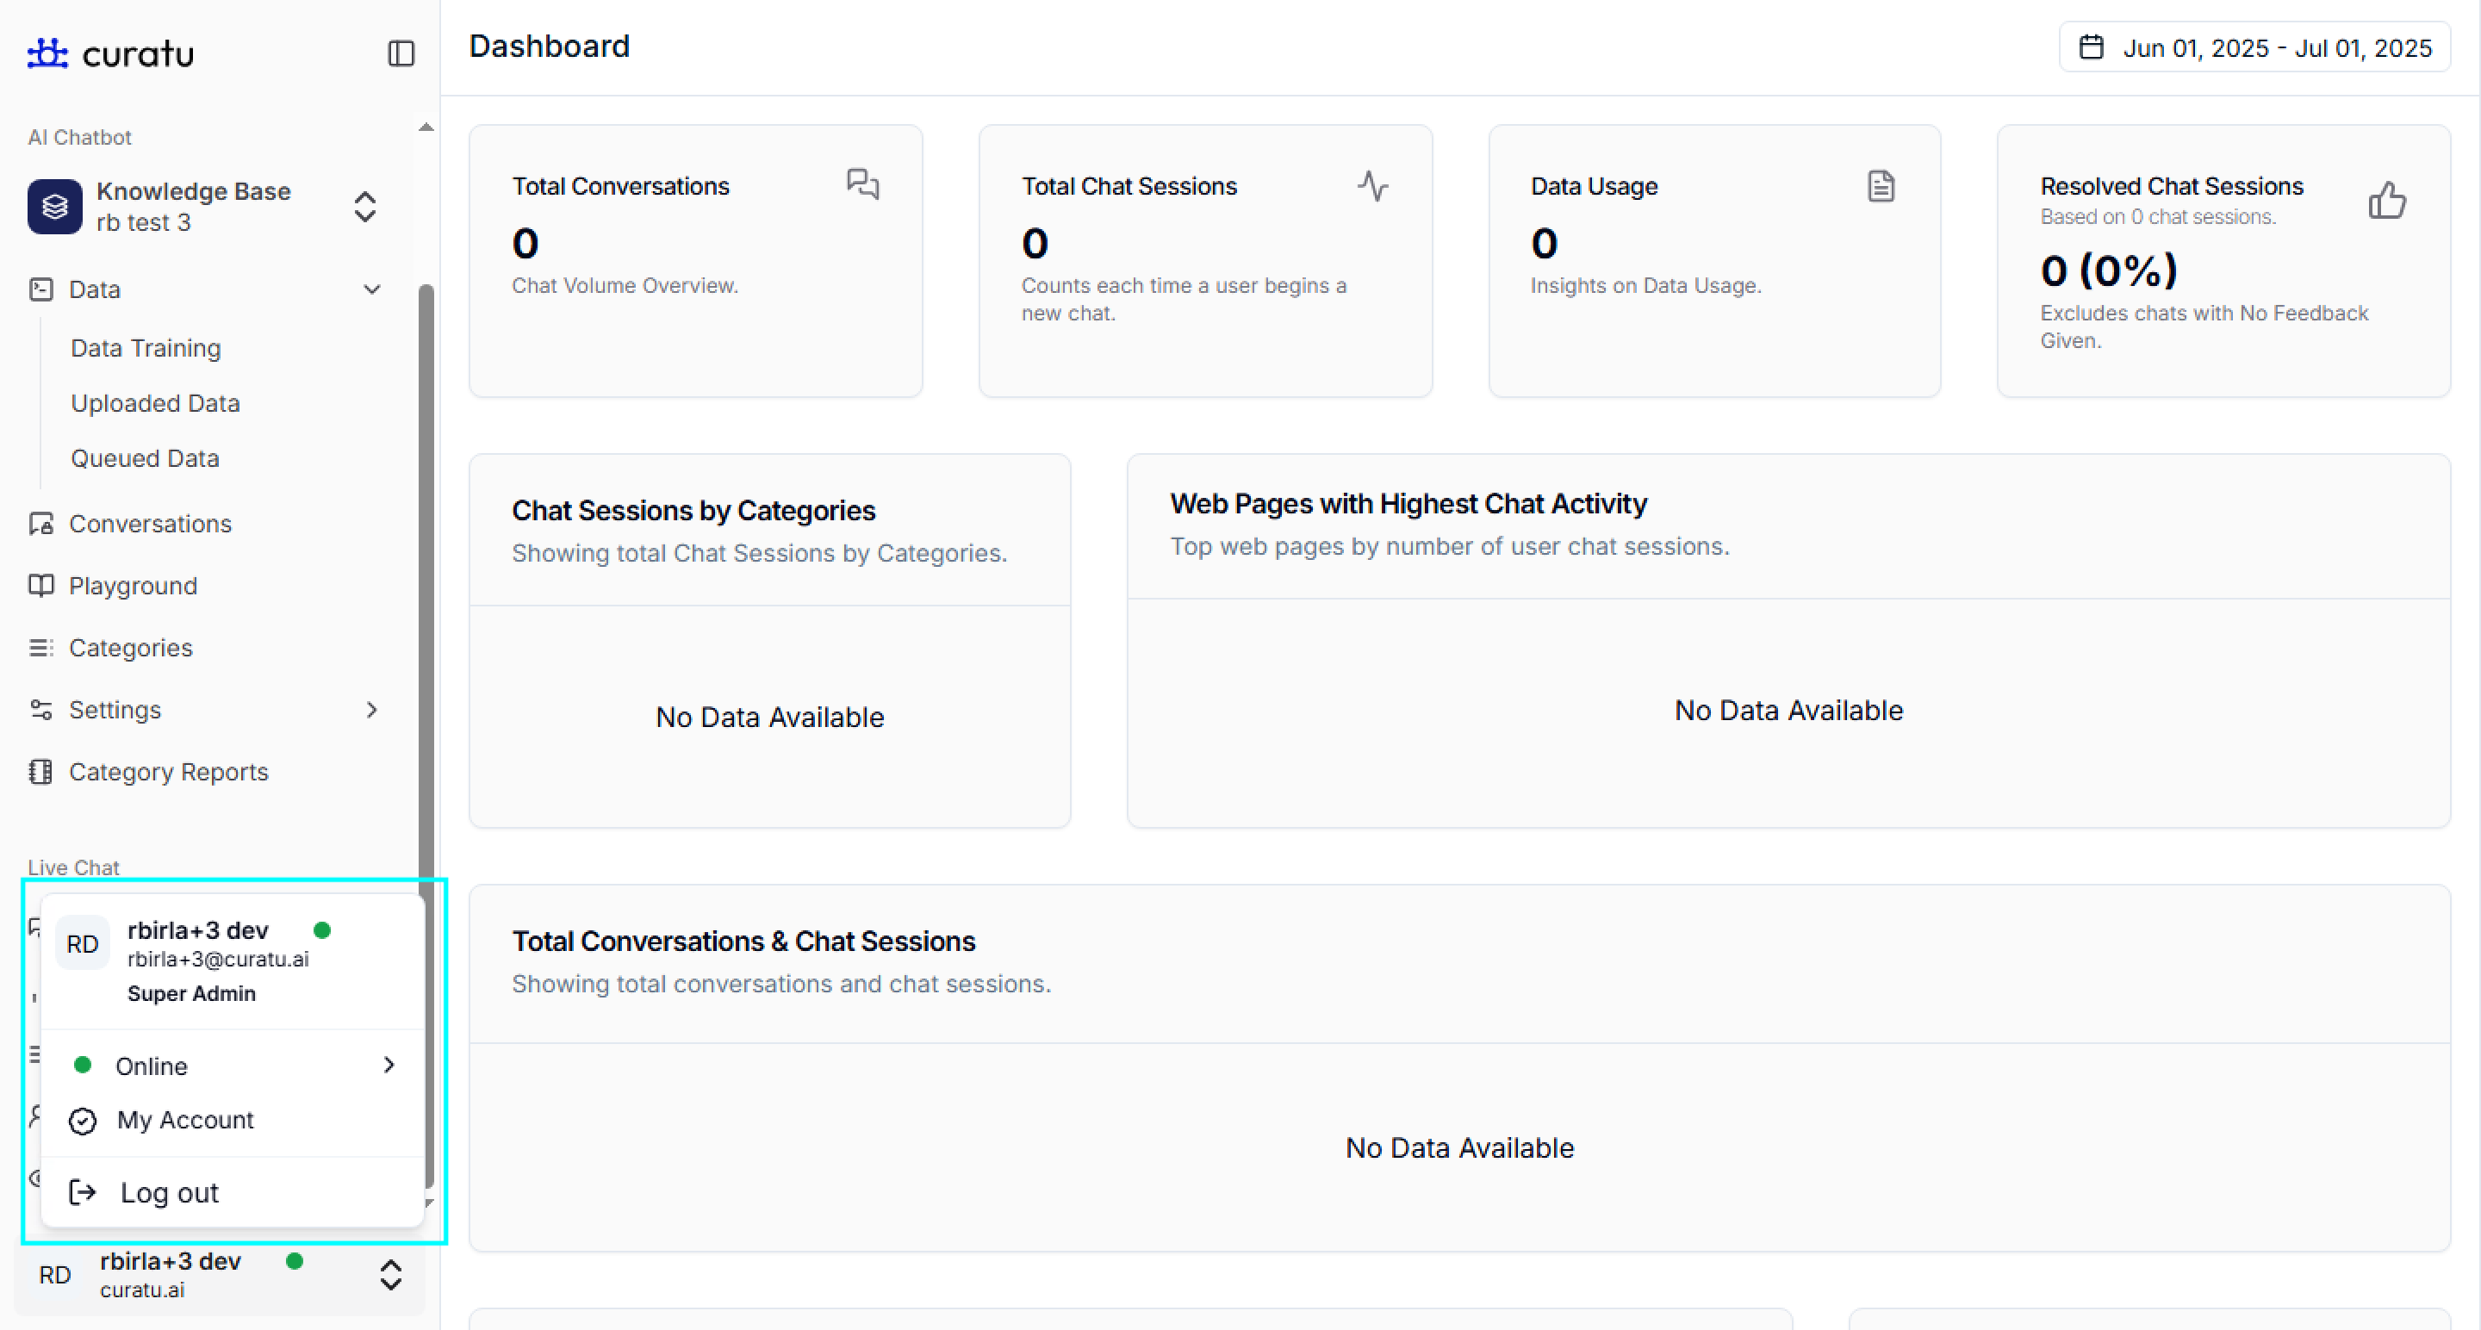The width and height of the screenshot is (2481, 1330).
Task: Collapse sidebar with the panel toggle icon
Action: click(401, 53)
